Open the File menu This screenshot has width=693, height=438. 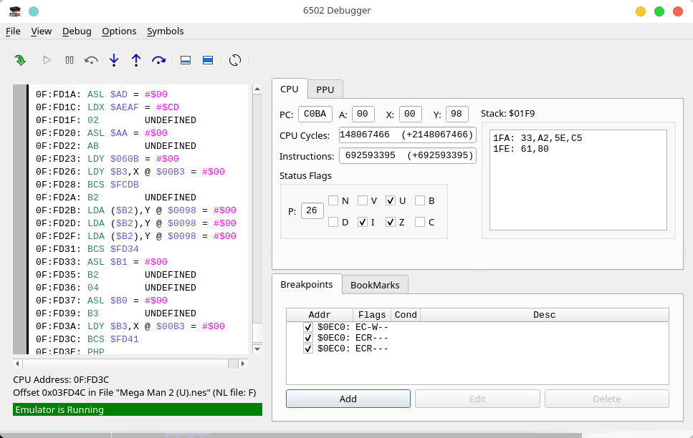point(13,31)
